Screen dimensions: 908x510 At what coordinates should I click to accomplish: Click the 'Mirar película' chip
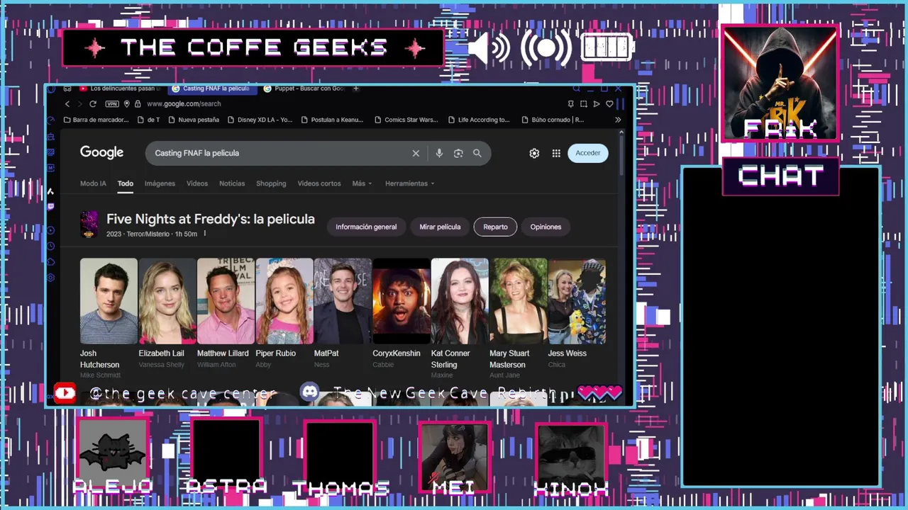coord(440,227)
